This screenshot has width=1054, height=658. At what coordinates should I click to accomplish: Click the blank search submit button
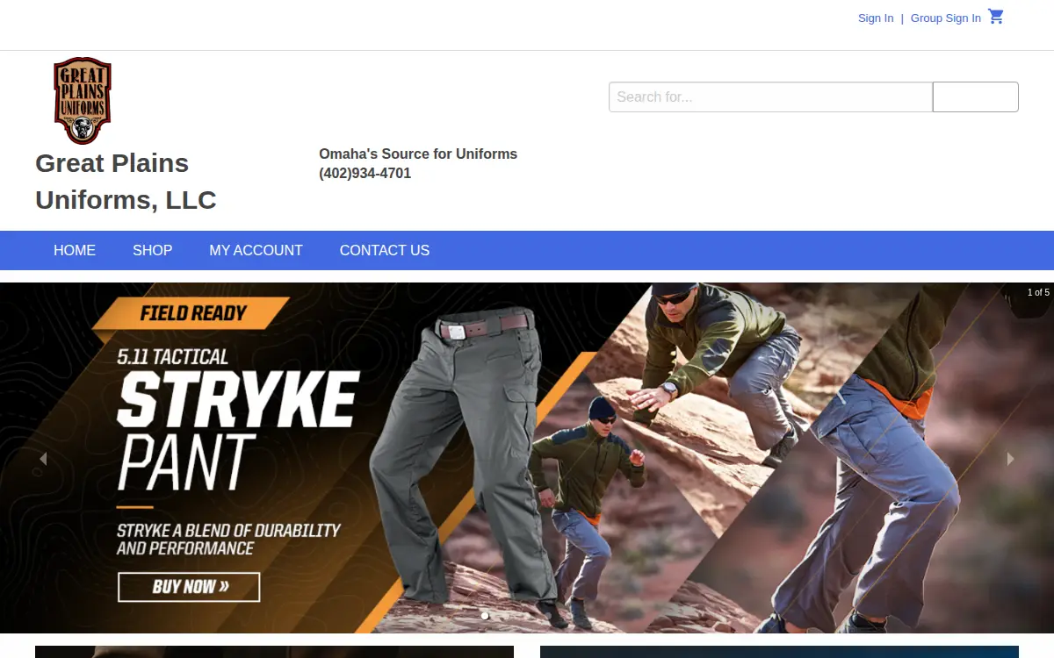(976, 97)
